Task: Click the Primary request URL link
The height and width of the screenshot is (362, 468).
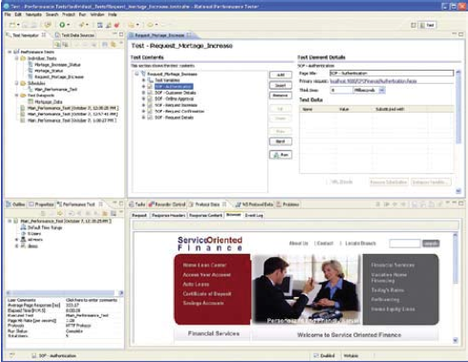Action: (373, 81)
